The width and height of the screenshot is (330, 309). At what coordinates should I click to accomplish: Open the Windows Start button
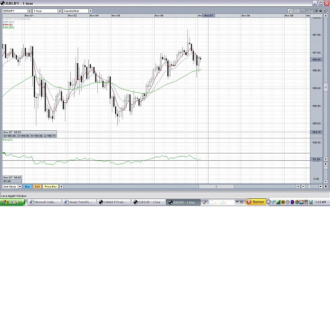[13, 202]
